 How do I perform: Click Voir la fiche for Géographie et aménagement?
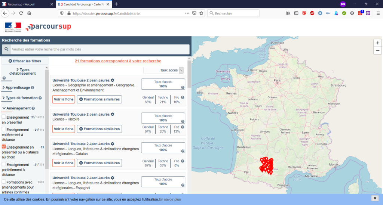(x=64, y=99)
